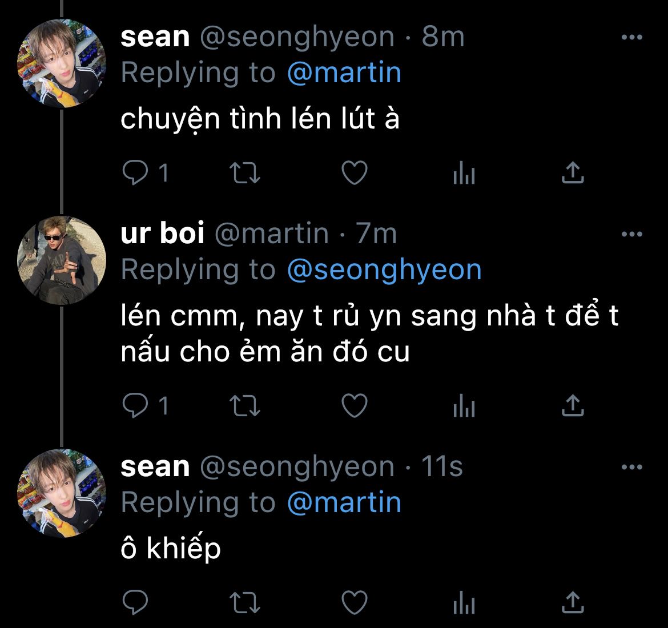668x628 pixels.
Task: Like the tweet by ur boi
Action: (x=354, y=406)
